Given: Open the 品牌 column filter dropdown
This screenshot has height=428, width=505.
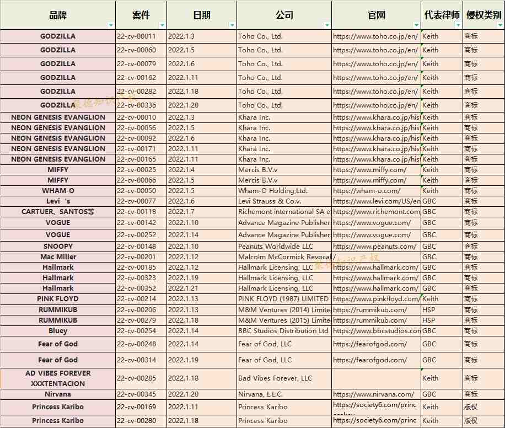Looking at the screenshot, I should point(111,25).
